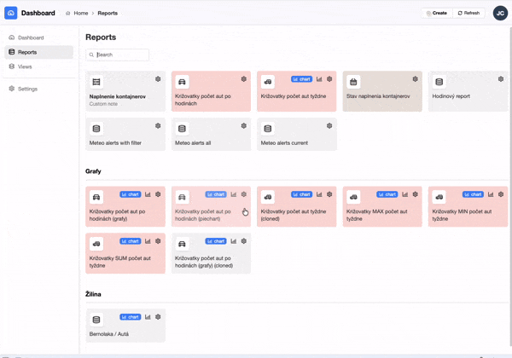This screenshot has width=512, height=358.
Task: Open the JC user avatar menu
Action: coord(499,13)
